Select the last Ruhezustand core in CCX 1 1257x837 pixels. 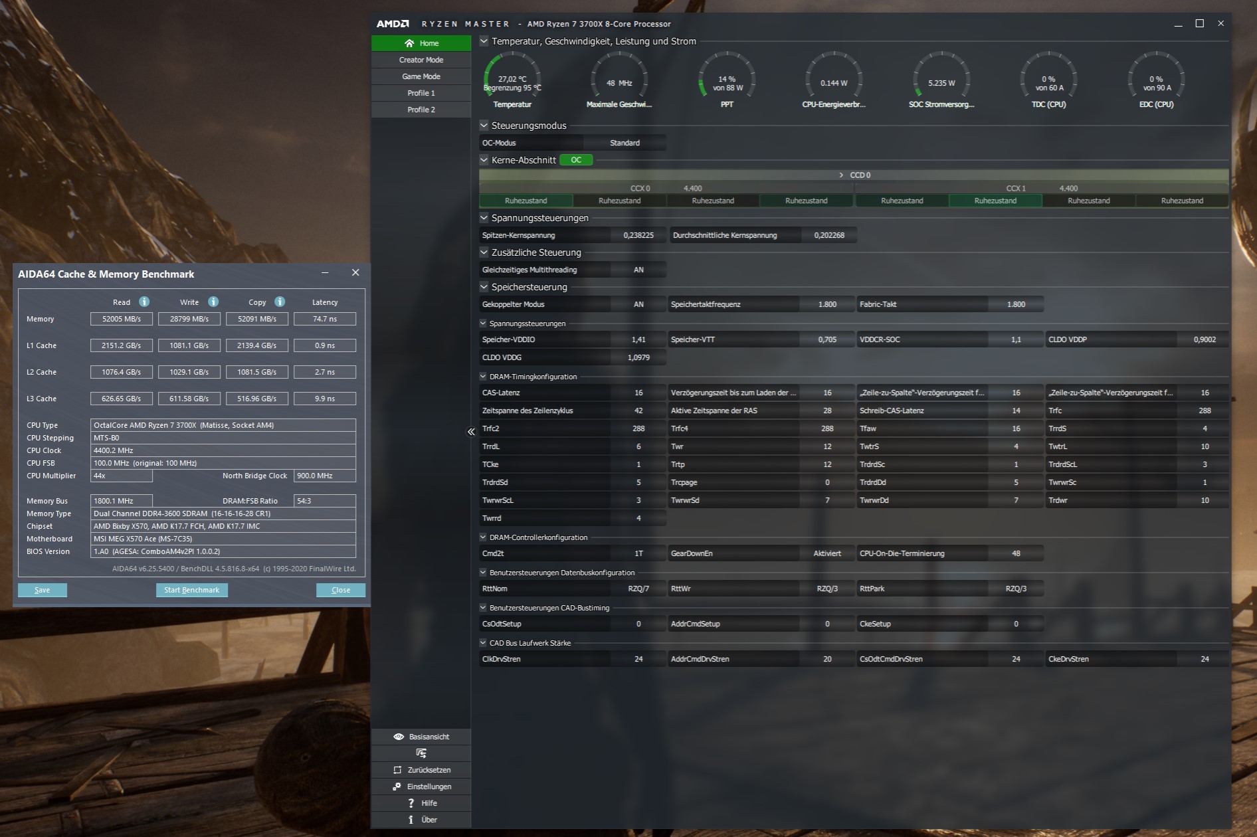1182,201
